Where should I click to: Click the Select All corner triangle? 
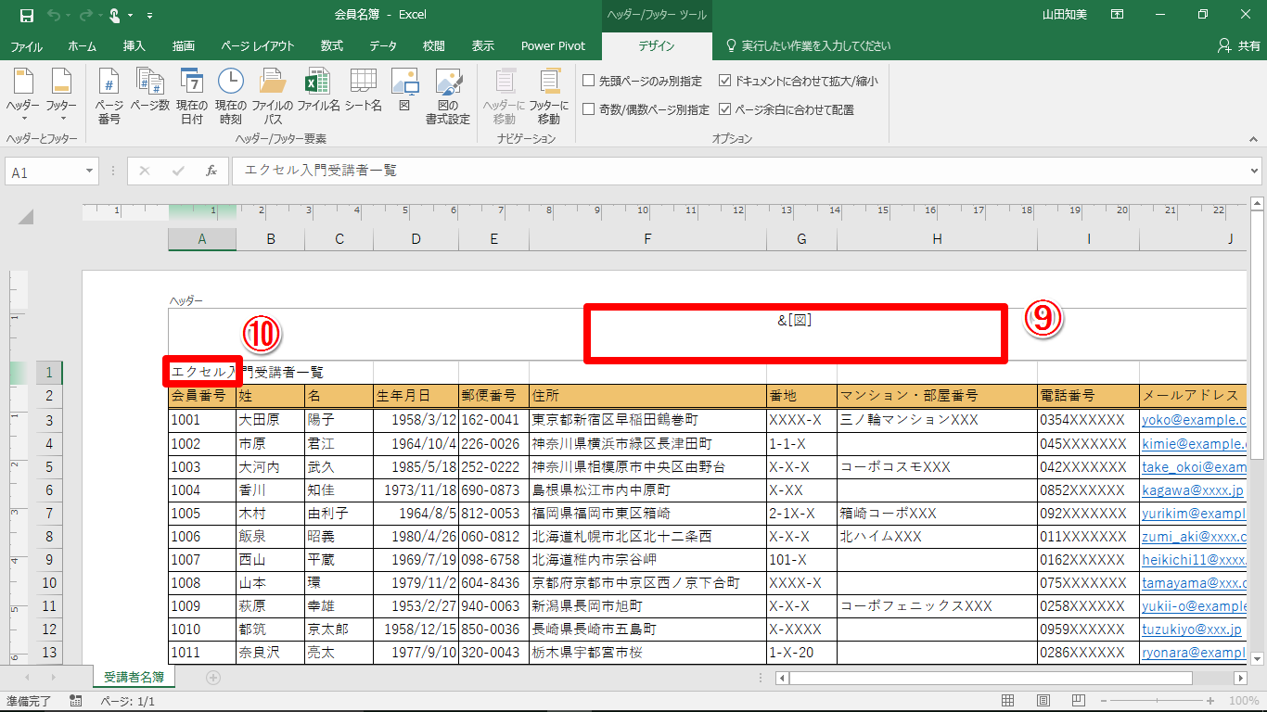click(x=25, y=217)
